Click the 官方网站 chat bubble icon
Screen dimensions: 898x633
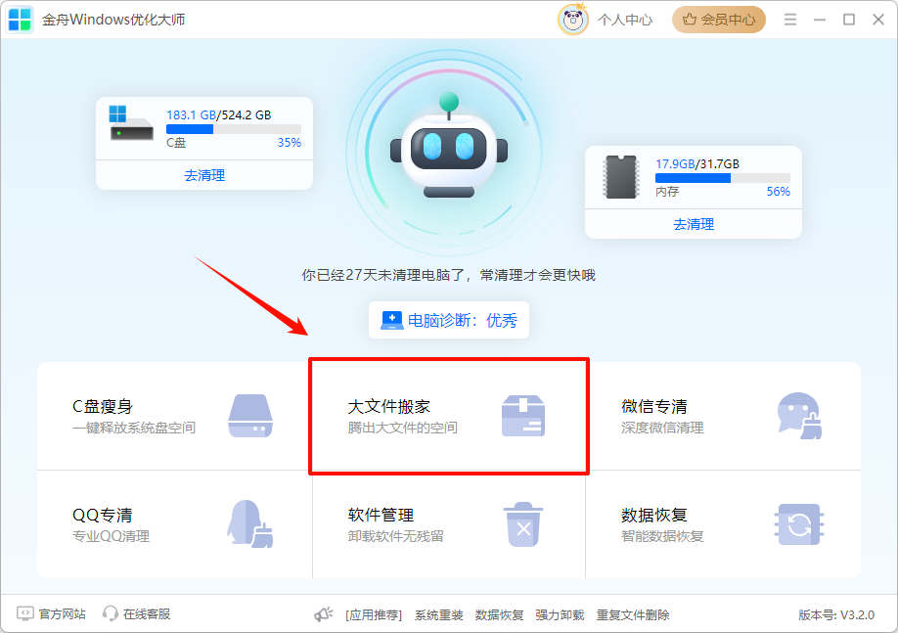pyautogui.click(x=26, y=614)
